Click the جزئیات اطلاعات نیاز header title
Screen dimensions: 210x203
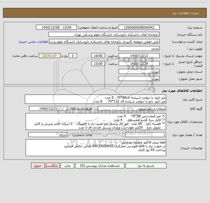(x=186, y=13)
